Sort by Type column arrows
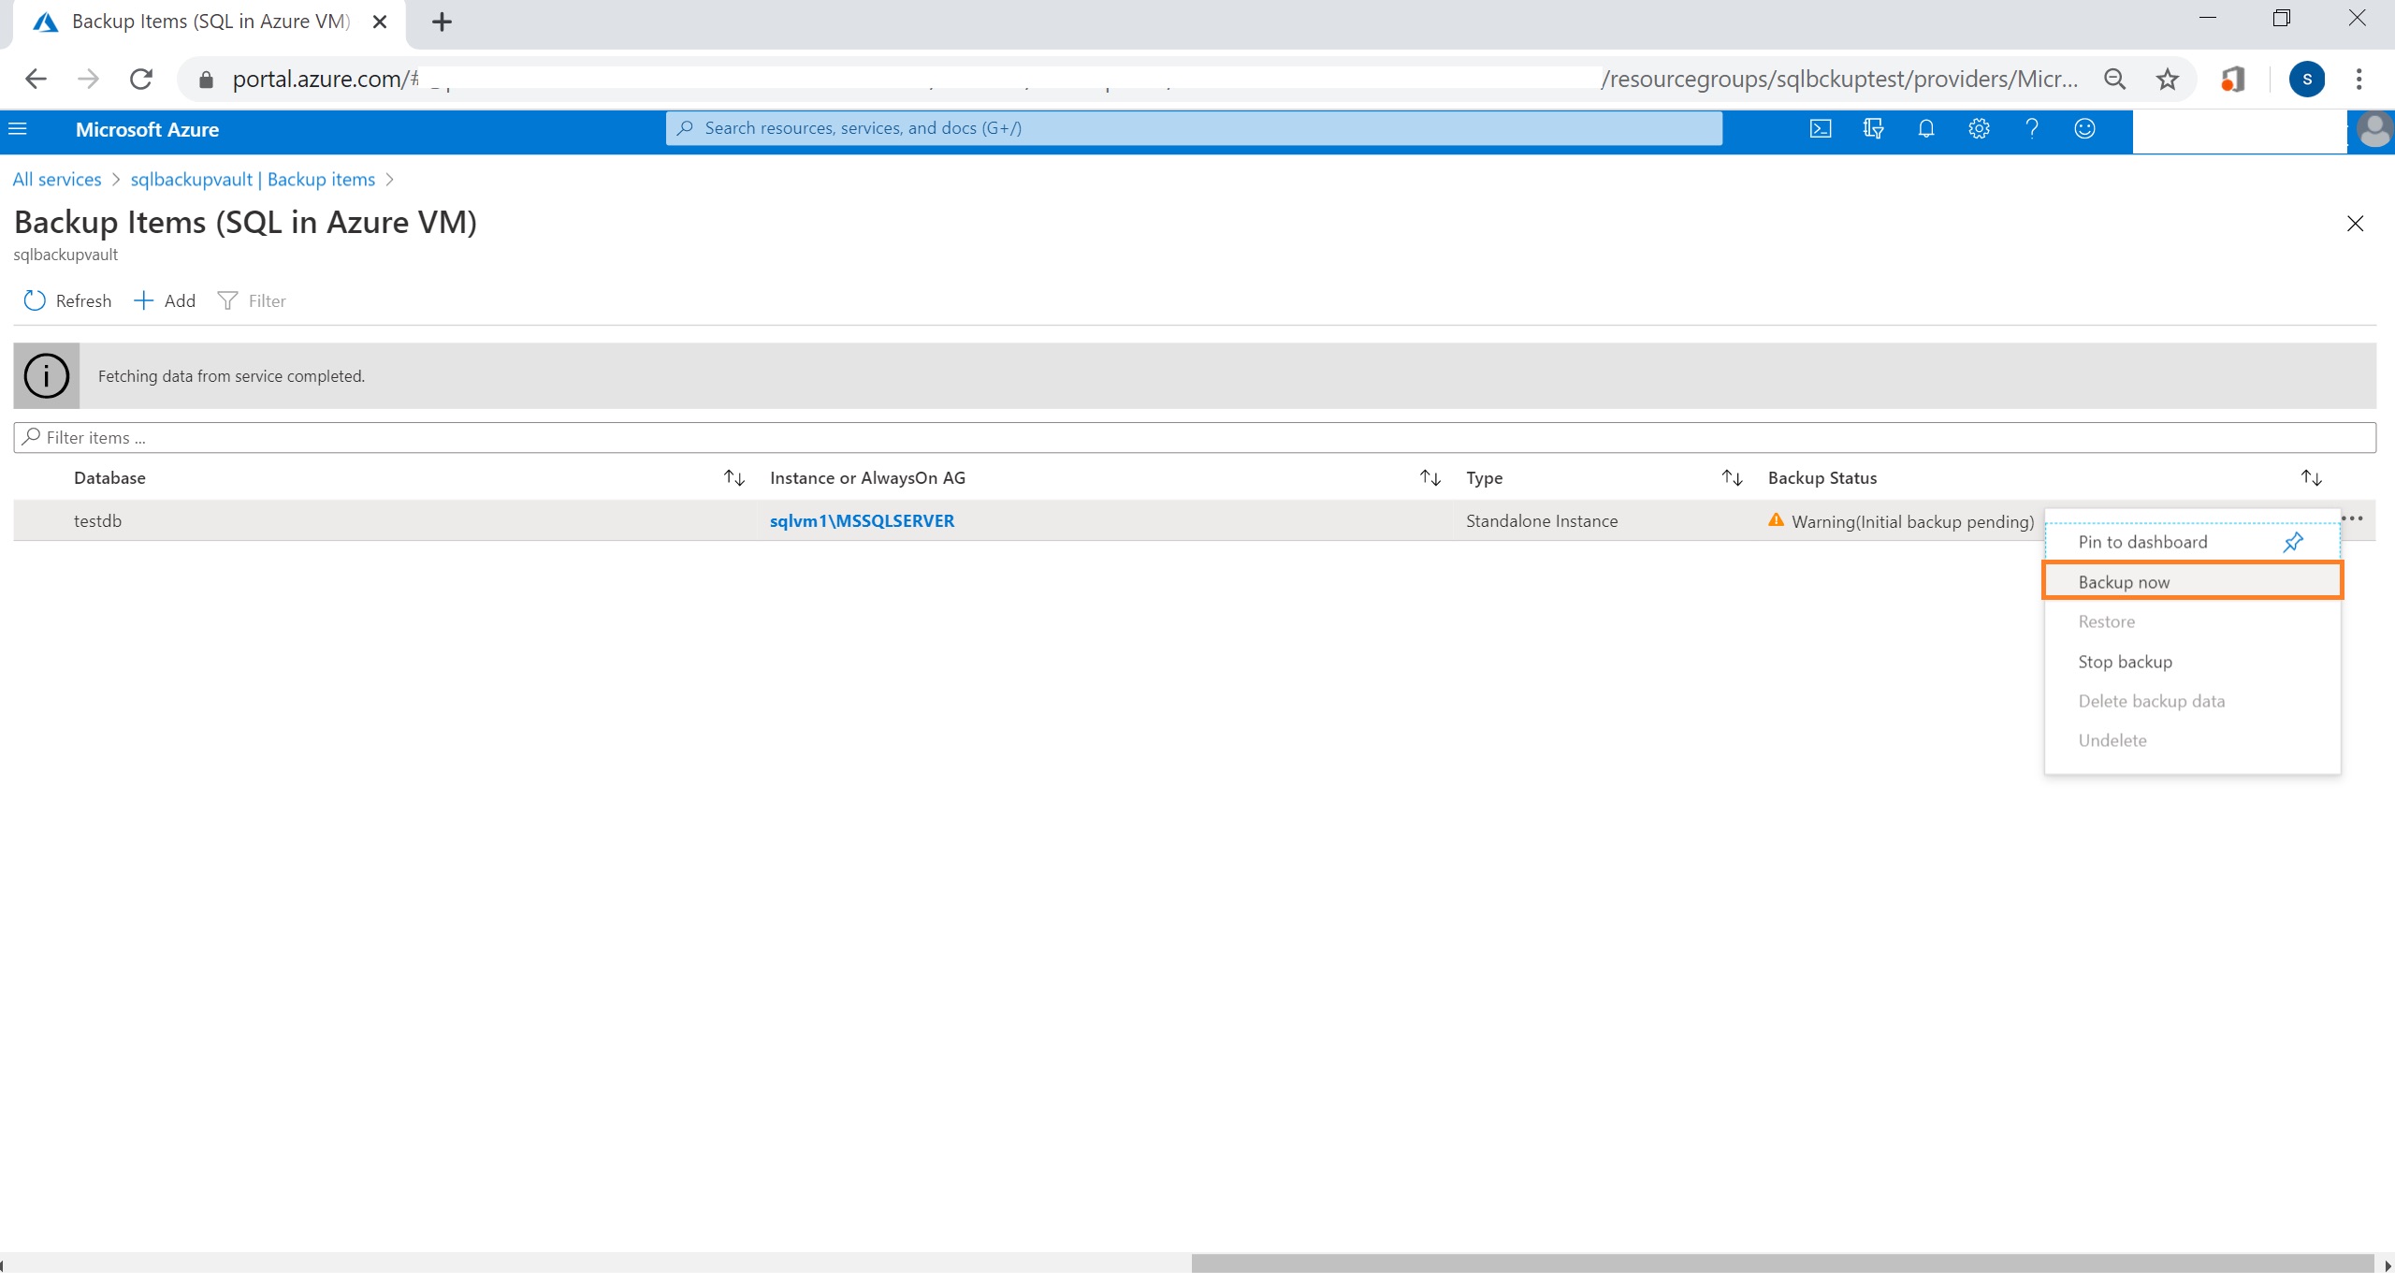 [x=1732, y=478]
